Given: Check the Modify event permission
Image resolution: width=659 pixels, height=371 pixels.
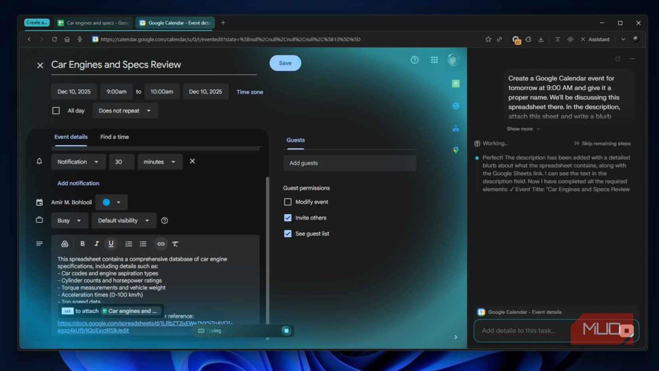Looking at the screenshot, I should tap(288, 202).
